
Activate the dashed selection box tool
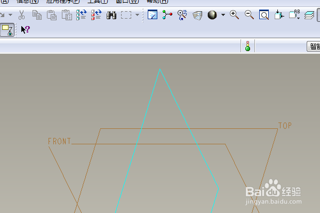pyautogui.click(x=126, y=15)
